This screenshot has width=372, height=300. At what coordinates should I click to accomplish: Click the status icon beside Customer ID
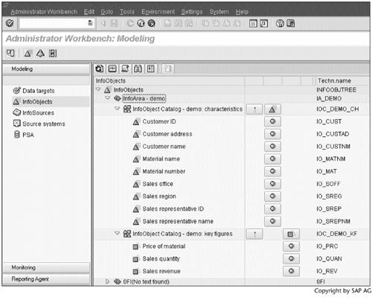pyautogui.click(x=272, y=121)
